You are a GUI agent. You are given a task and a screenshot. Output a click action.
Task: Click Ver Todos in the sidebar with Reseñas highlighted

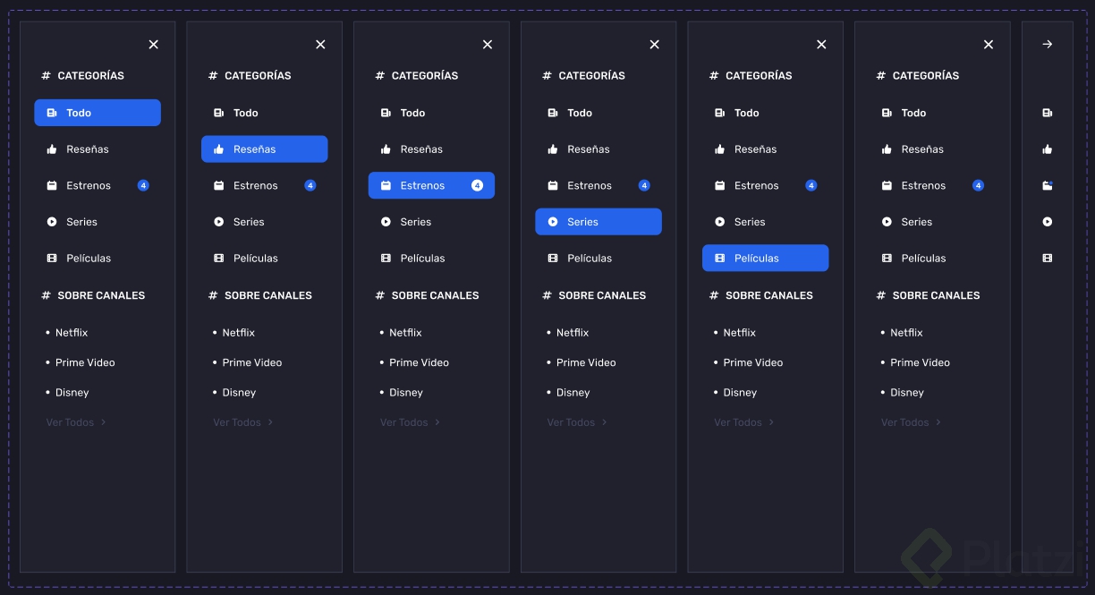click(237, 422)
